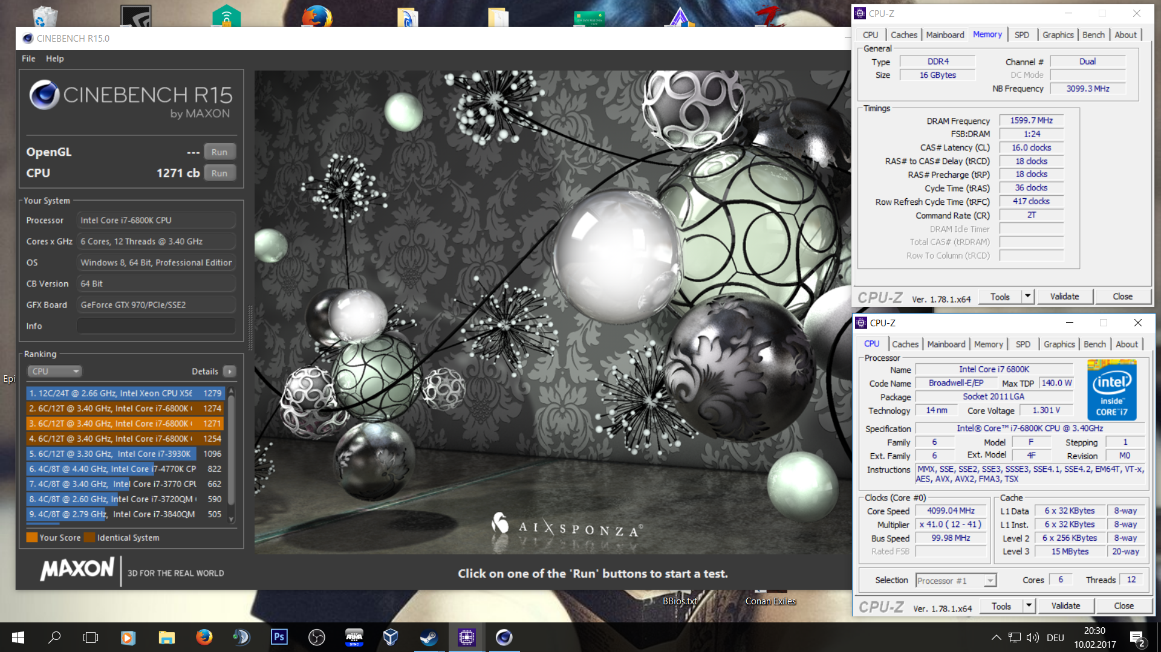Switch to CPU-Z taskbar icon
Image resolution: width=1161 pixels, height=652 pixels.
click(x=466, y=637)
